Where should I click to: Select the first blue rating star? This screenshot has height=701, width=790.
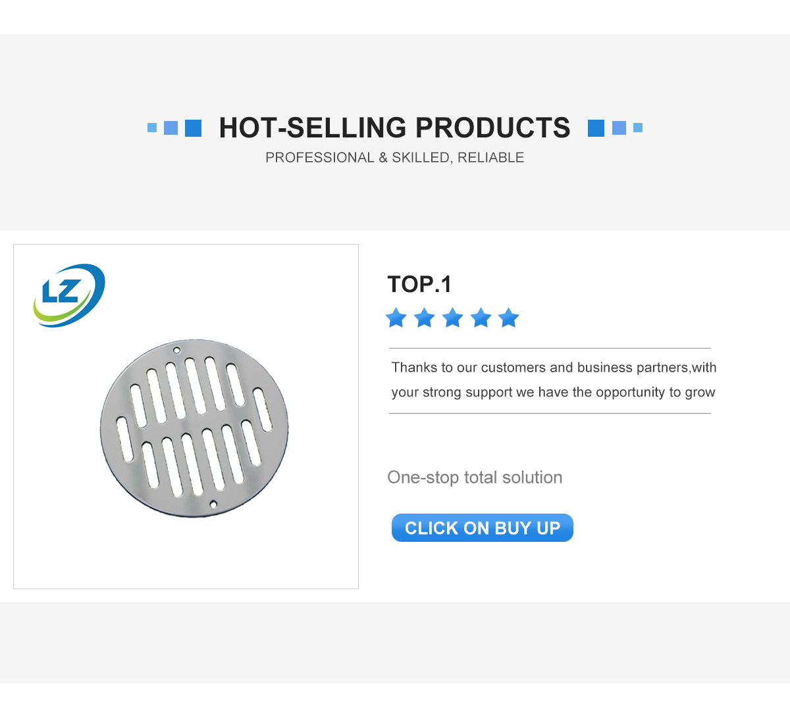tap(396, 318)
